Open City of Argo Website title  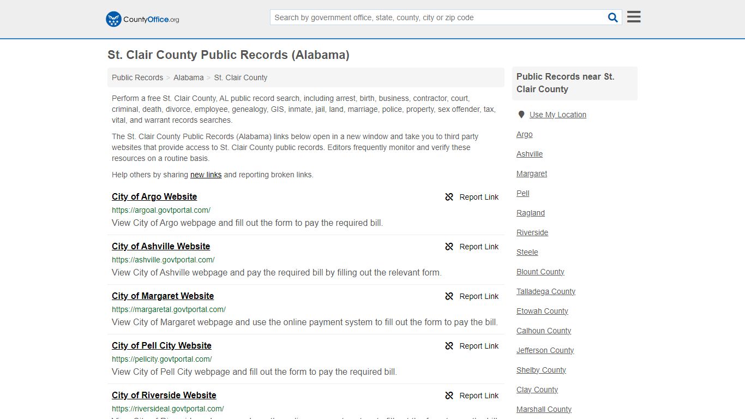pos(154,196)
